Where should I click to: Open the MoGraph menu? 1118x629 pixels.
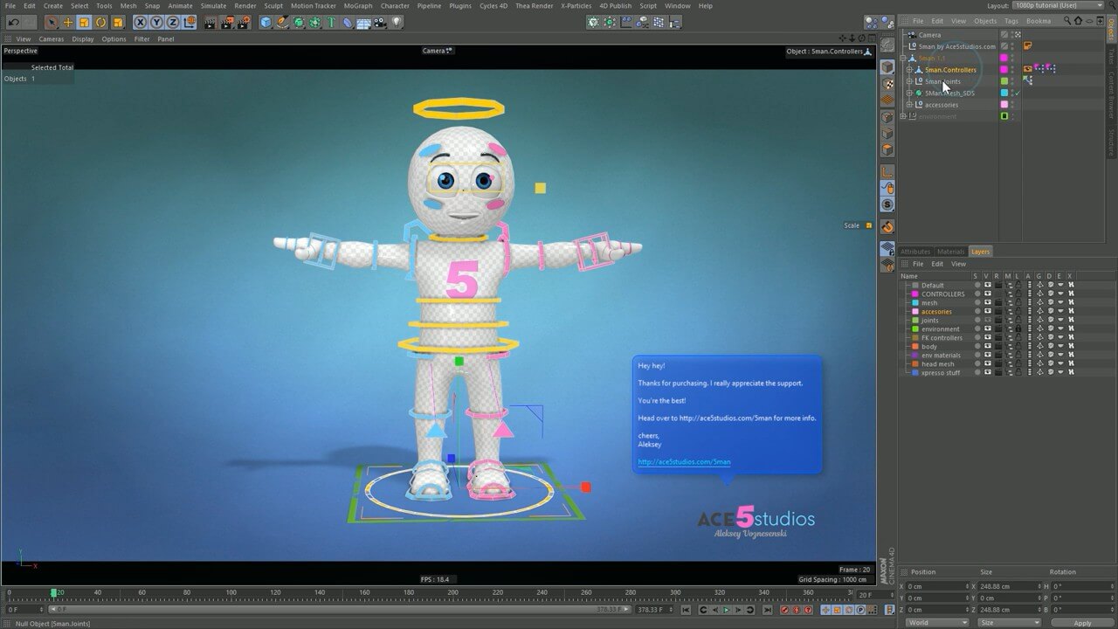(x=357, y=6)
